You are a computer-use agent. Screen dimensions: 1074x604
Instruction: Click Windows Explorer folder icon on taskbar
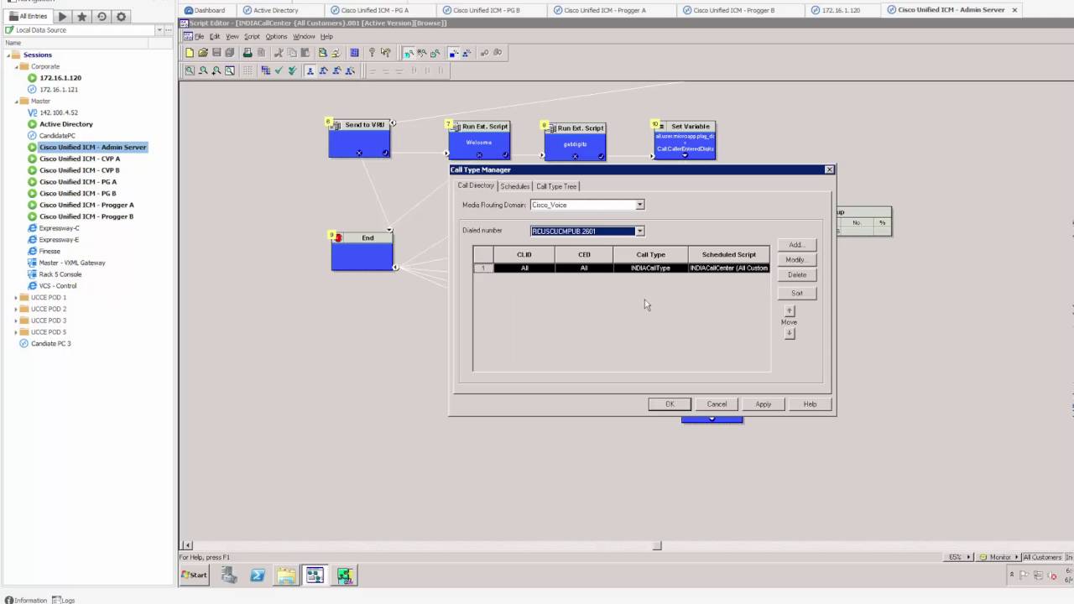(x=286, y=575)
